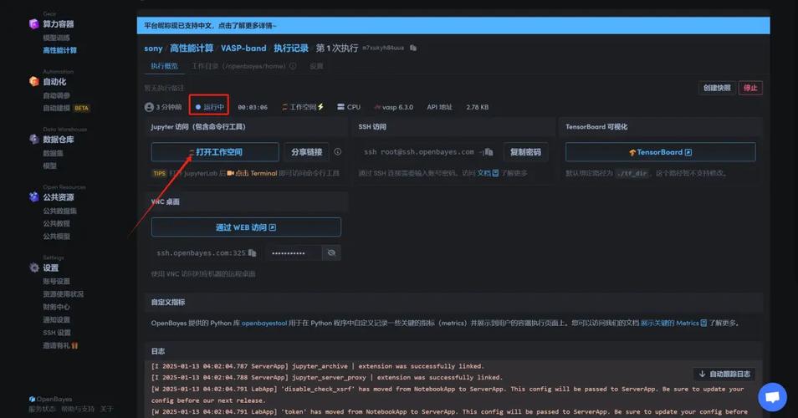Open 邀请有礼 in the sidebar
The width and height of the screenshot is (798, 418).
[x=60, y=345]
